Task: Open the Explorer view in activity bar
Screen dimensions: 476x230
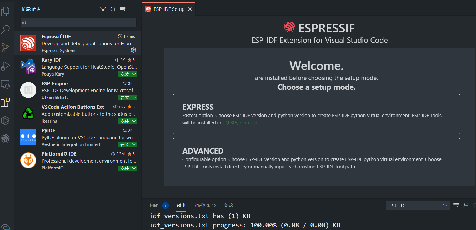Action: (x=5, y=11)
